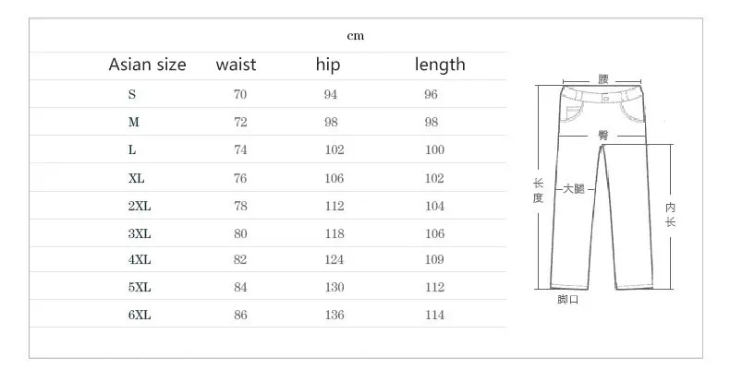This screenshot has width=730, height=369.
Task: Click the 'cm' unit label
Action: (x=355, y=36)
